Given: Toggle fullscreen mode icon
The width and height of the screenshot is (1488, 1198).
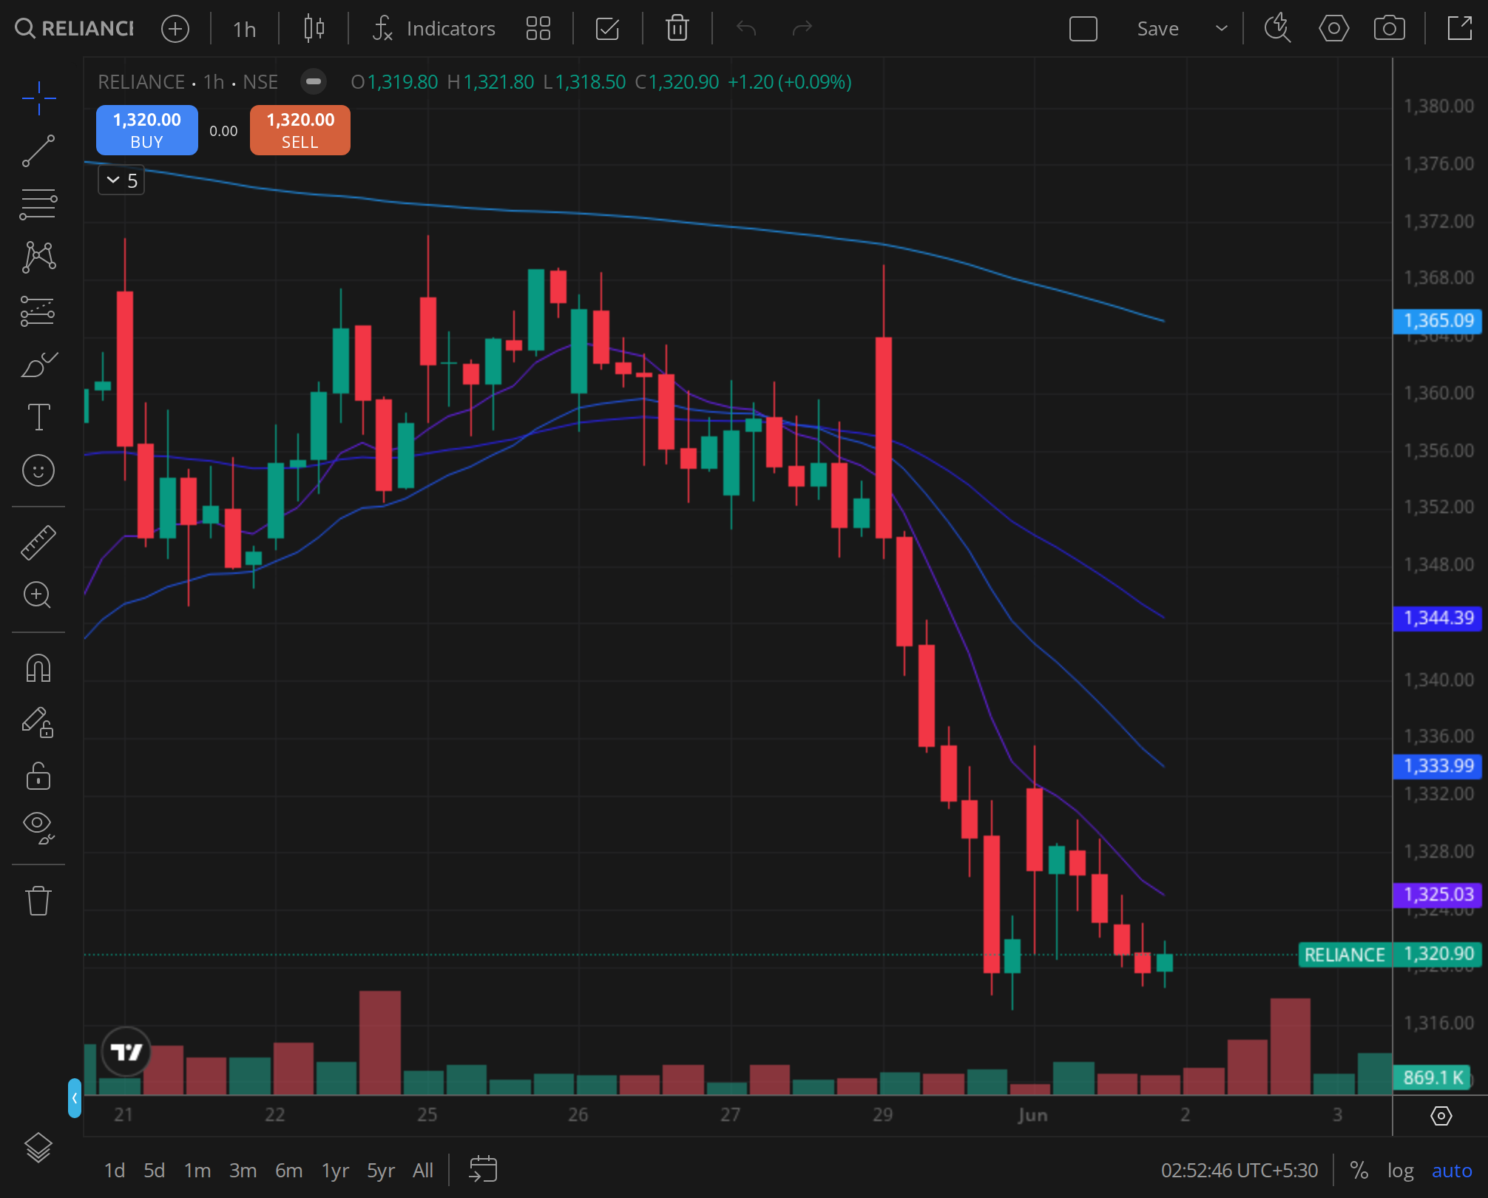Looking at the screenshot, I should point(1459,29).
